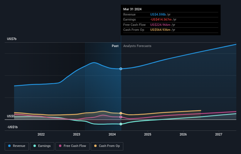Click the Cash From Op value US$564.936m
The height and width of the screenshot is (154, 241).
point(160,30)
